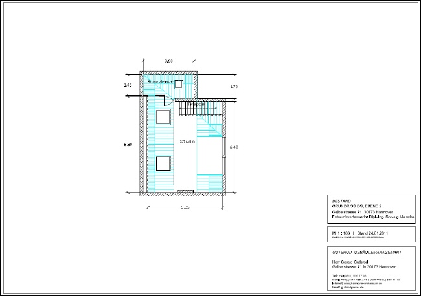Select the upper skylight in the studio
Screen dimensions: 421x296
tap(162, 118)
